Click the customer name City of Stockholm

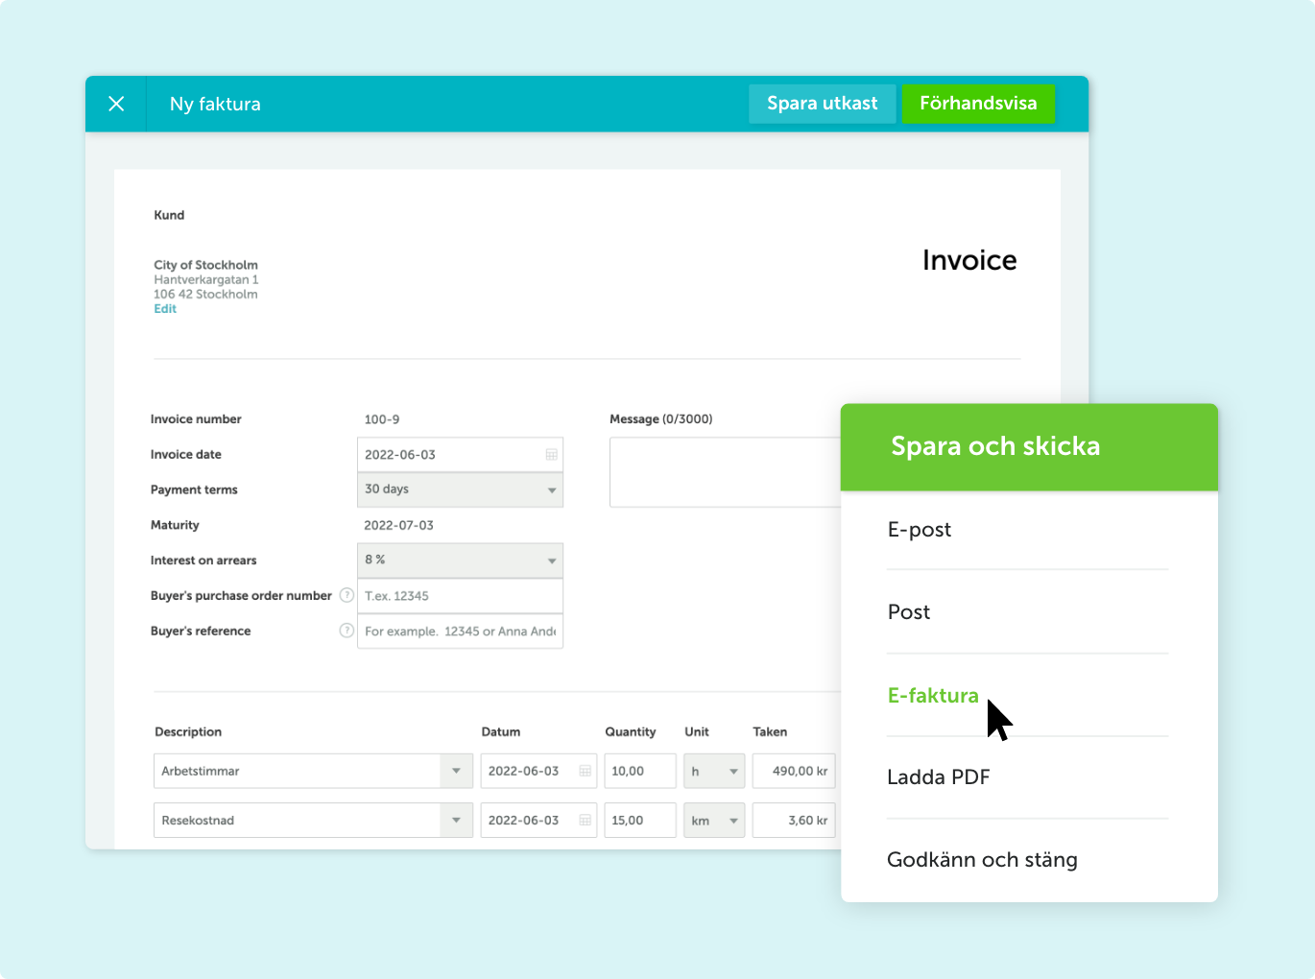pos(205,265)
